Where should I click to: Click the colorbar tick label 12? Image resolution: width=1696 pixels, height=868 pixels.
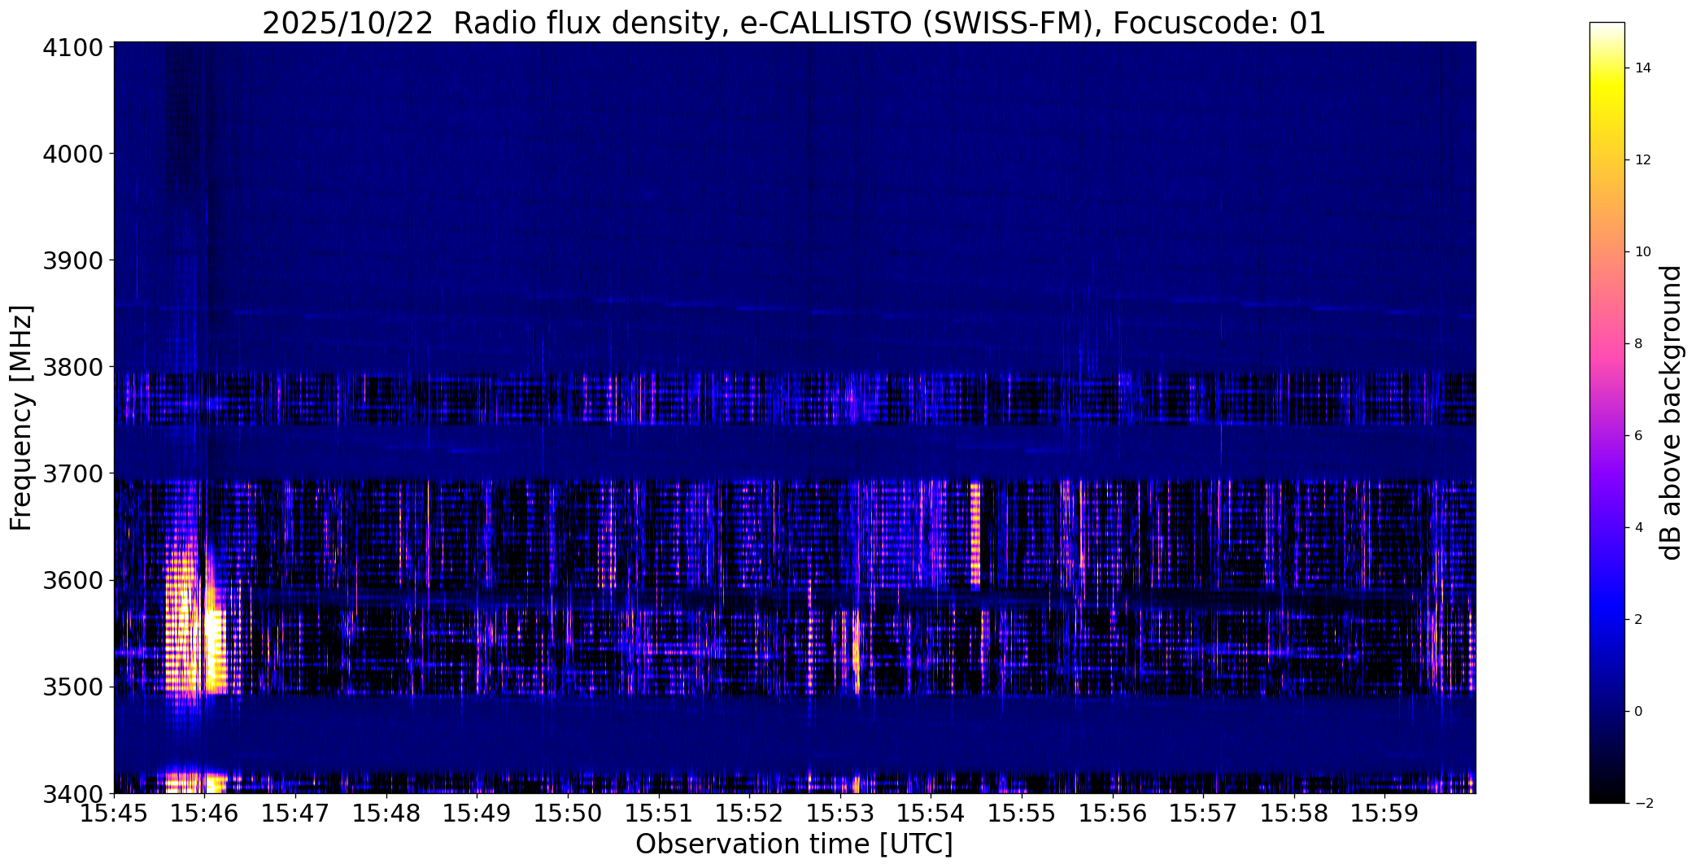(1643, 160)
